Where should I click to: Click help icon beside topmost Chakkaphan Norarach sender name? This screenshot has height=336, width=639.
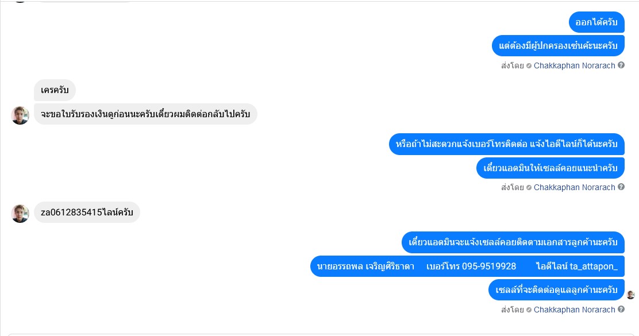(x=621, y=65)
